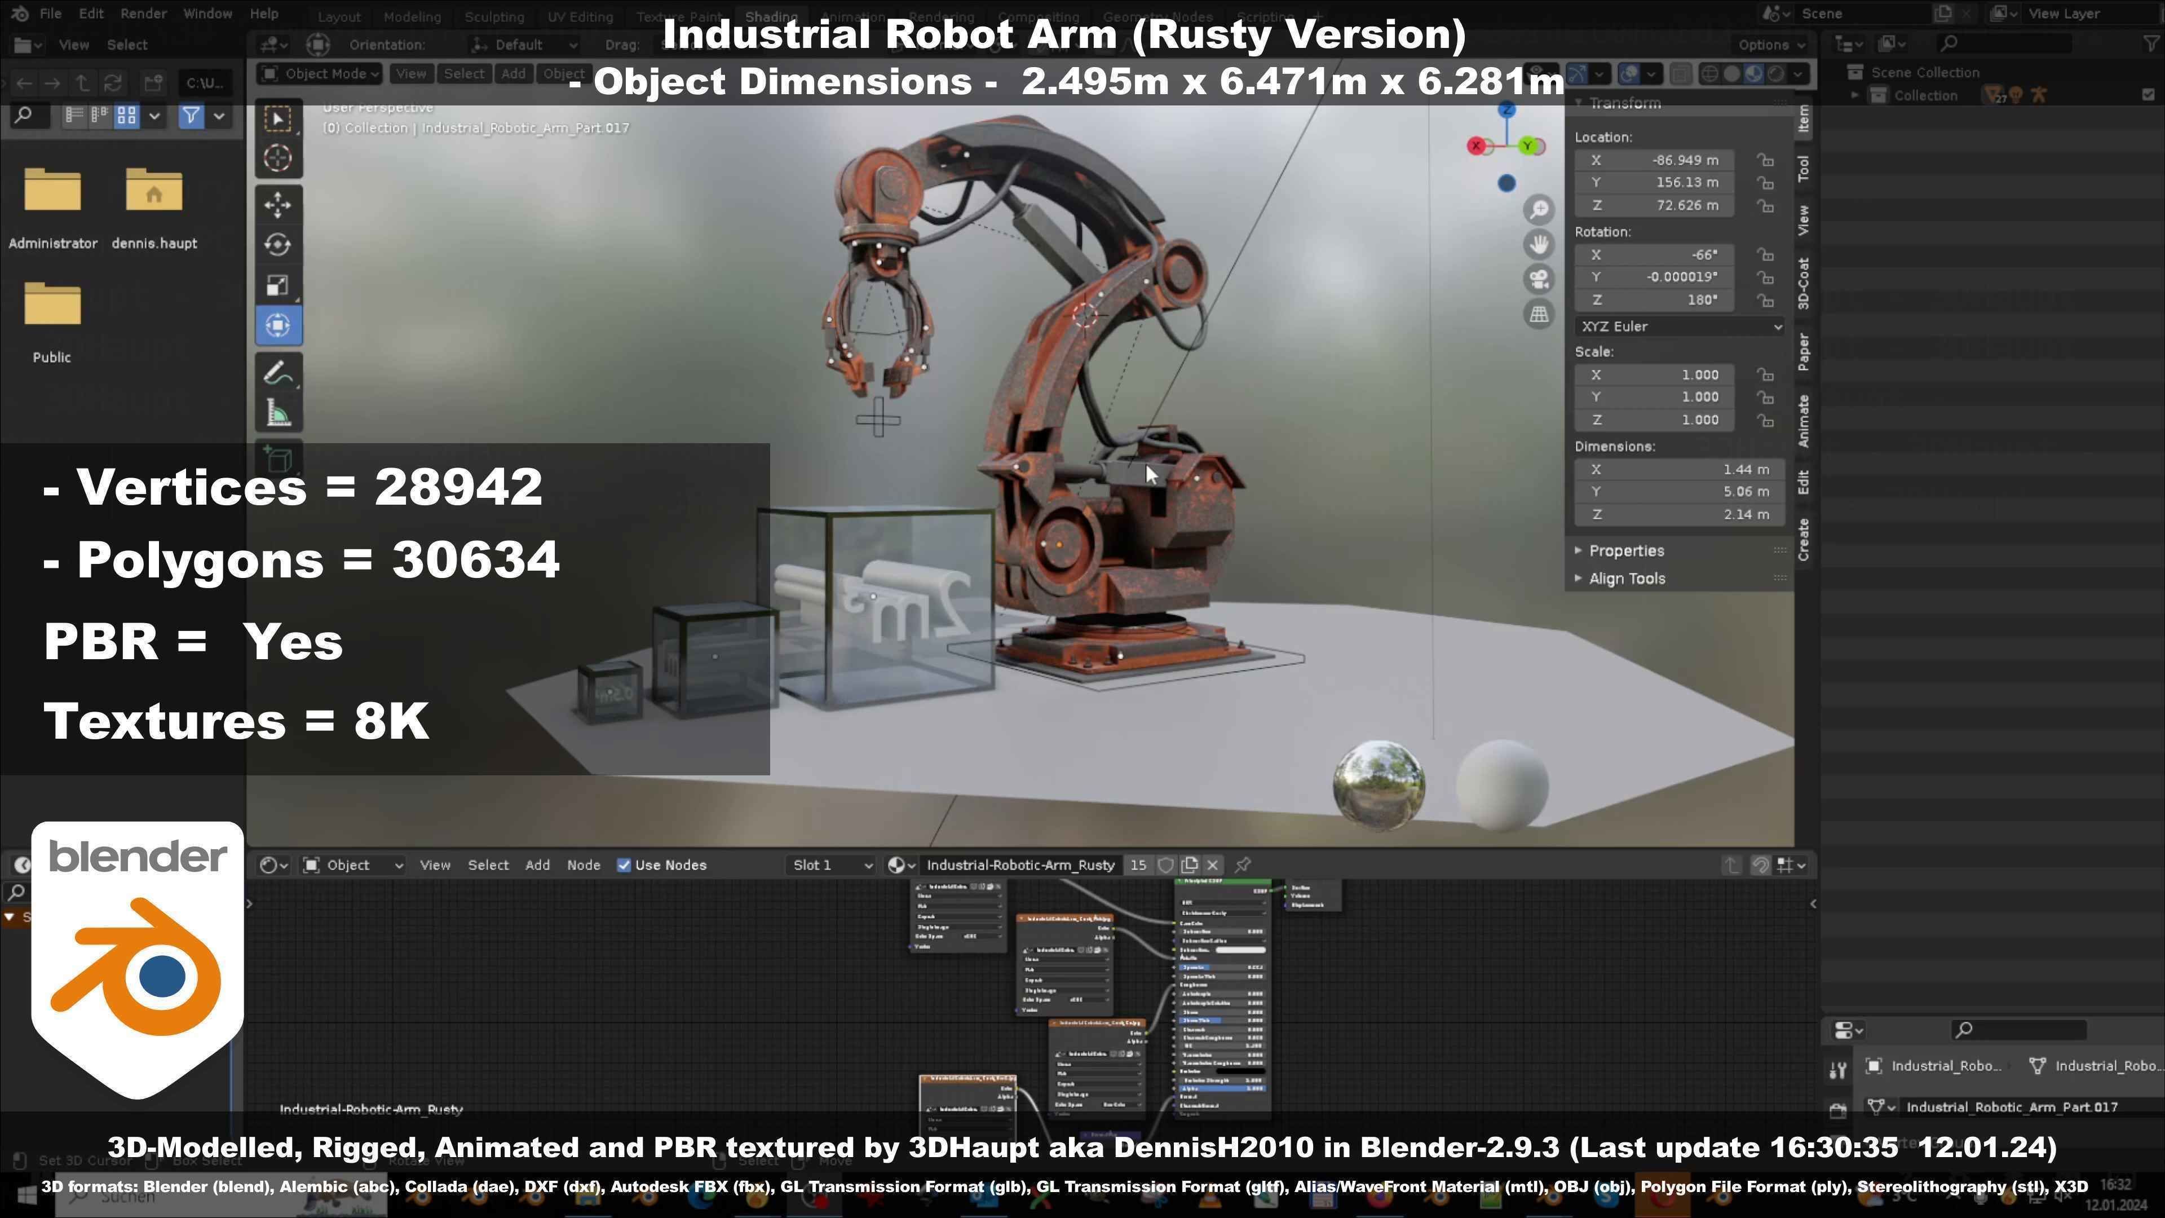Open the Slot 1 material slot dropdown
2165x1218 pixels.
pos(830,865)
